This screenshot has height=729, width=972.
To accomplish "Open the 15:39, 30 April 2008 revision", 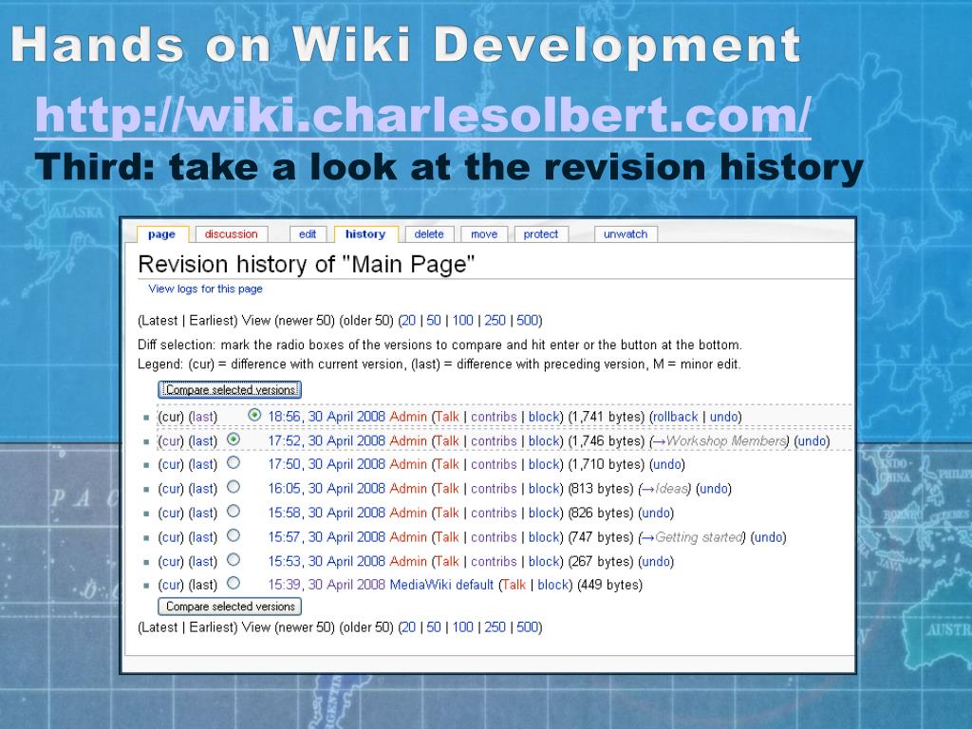I will (x=327, y=585).
